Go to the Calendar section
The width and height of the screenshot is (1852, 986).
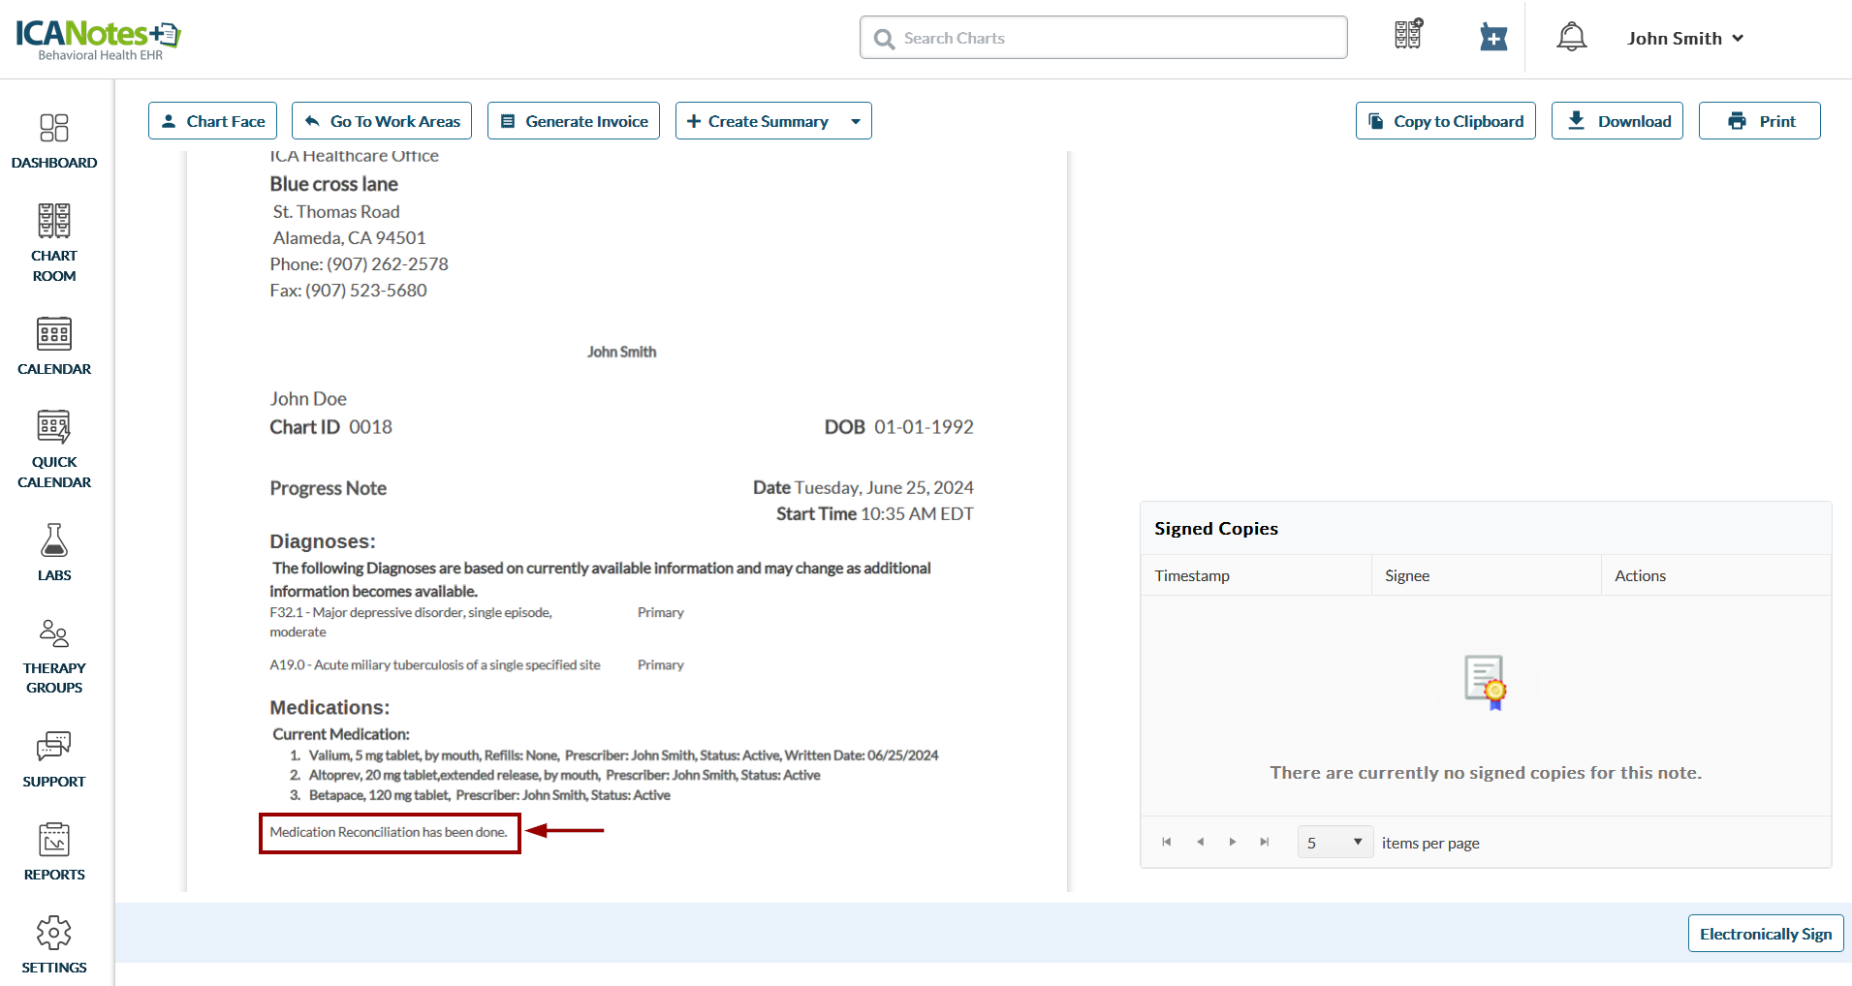(x=54, y=346)
